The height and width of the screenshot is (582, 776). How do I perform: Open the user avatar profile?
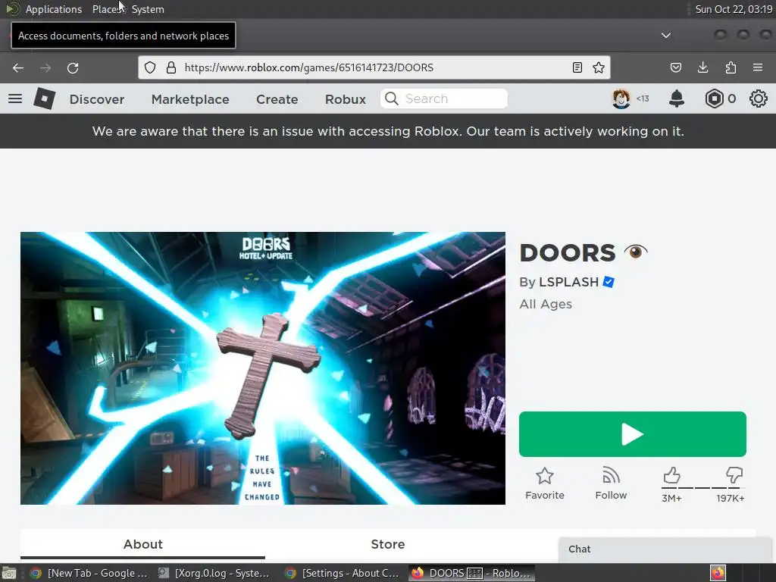click(621, 99)
